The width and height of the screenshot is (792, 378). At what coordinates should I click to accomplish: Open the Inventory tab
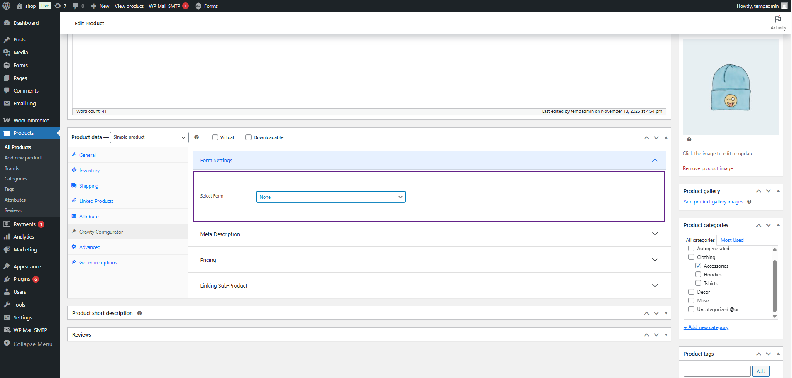[x=89, y=171]
